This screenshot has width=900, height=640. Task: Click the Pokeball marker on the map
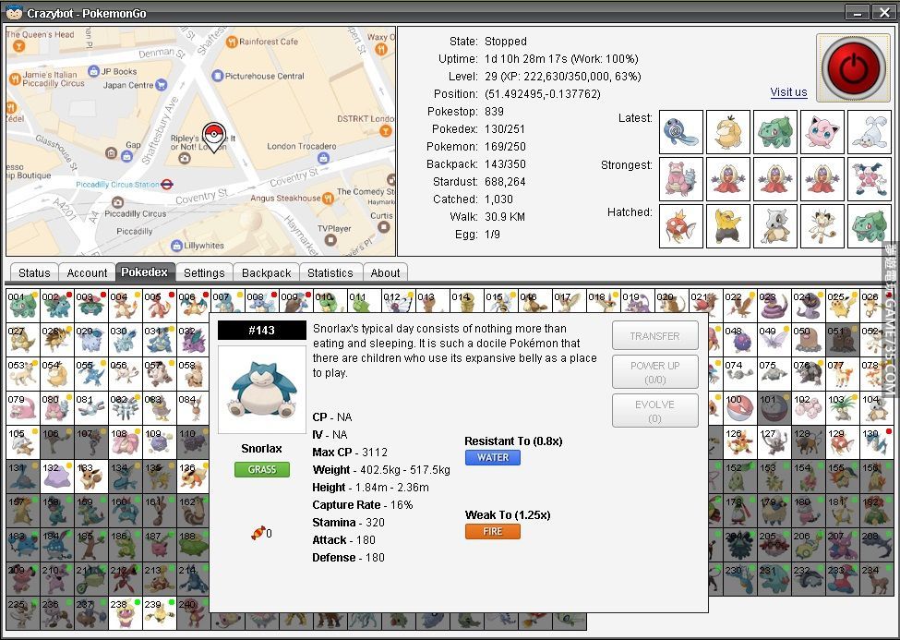213,135
